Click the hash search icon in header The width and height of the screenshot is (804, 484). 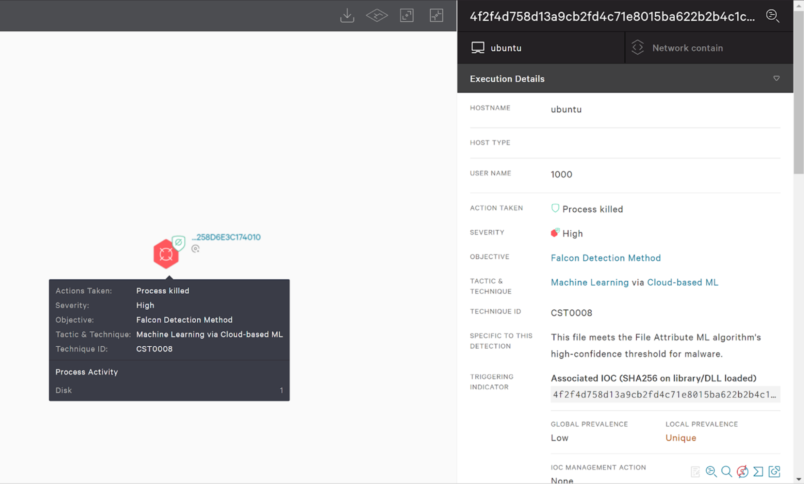(772, 16)
